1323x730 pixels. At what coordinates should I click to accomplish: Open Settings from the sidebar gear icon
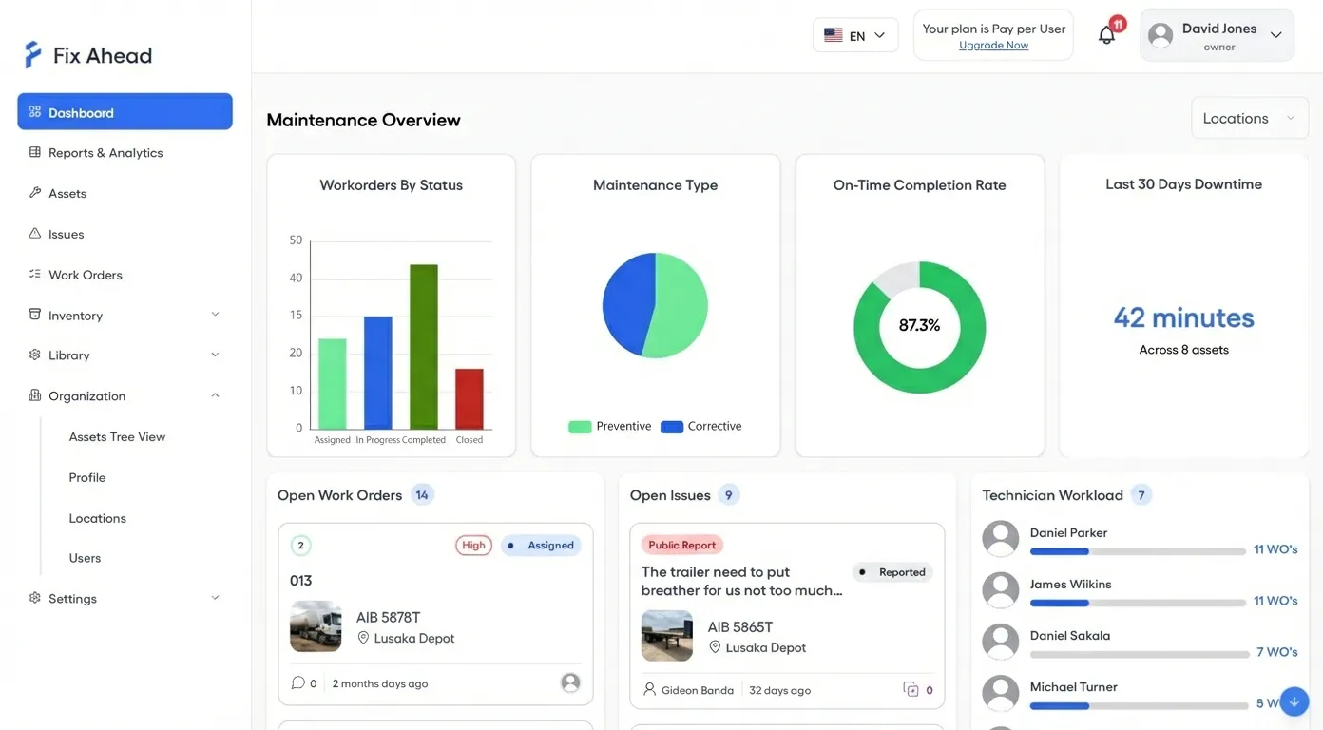(34, 598)
